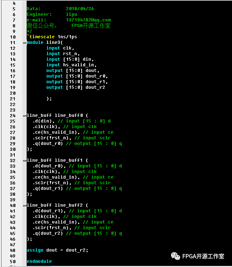Click the module keyword on line 11
This screenshot has height=267, width=232.
point(35,42)
